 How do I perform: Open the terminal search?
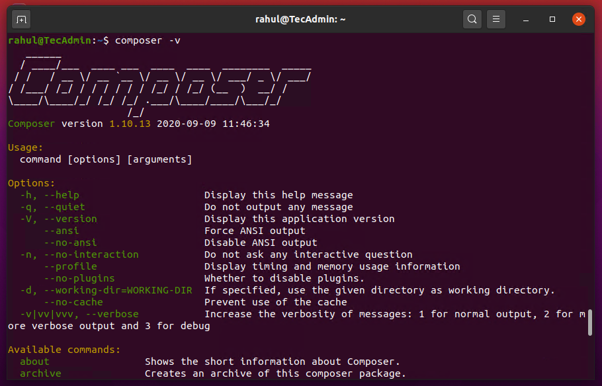point(472,19)
